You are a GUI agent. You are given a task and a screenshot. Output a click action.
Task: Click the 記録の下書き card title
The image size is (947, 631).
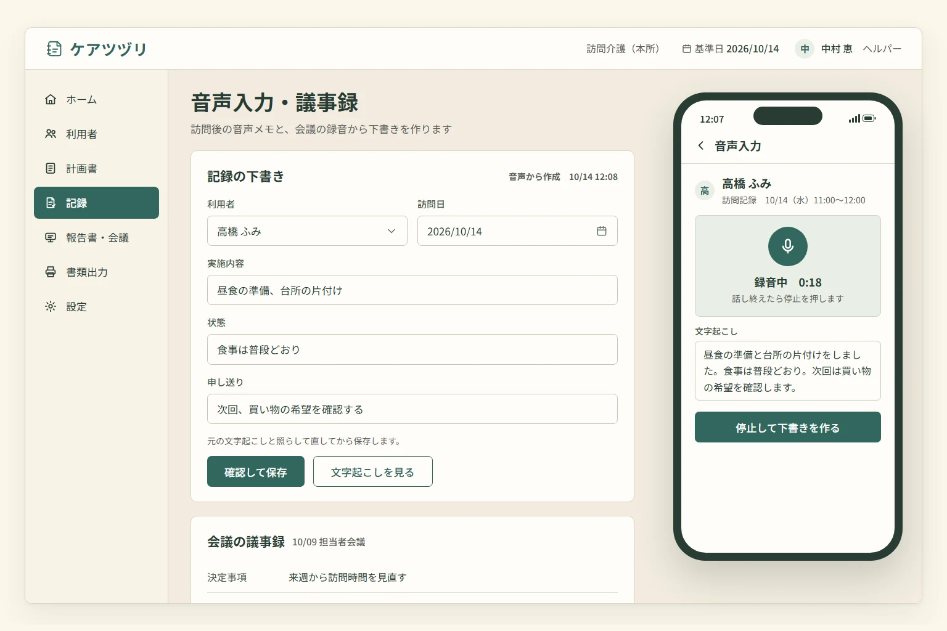click(x=246, y=177)
